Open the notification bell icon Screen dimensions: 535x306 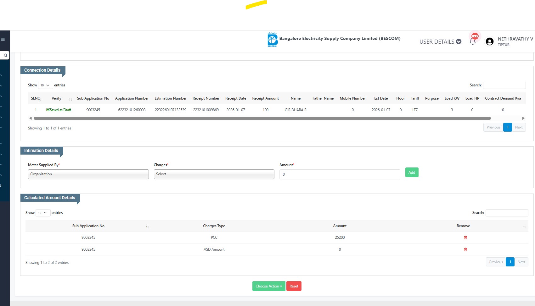pos(472,42)
